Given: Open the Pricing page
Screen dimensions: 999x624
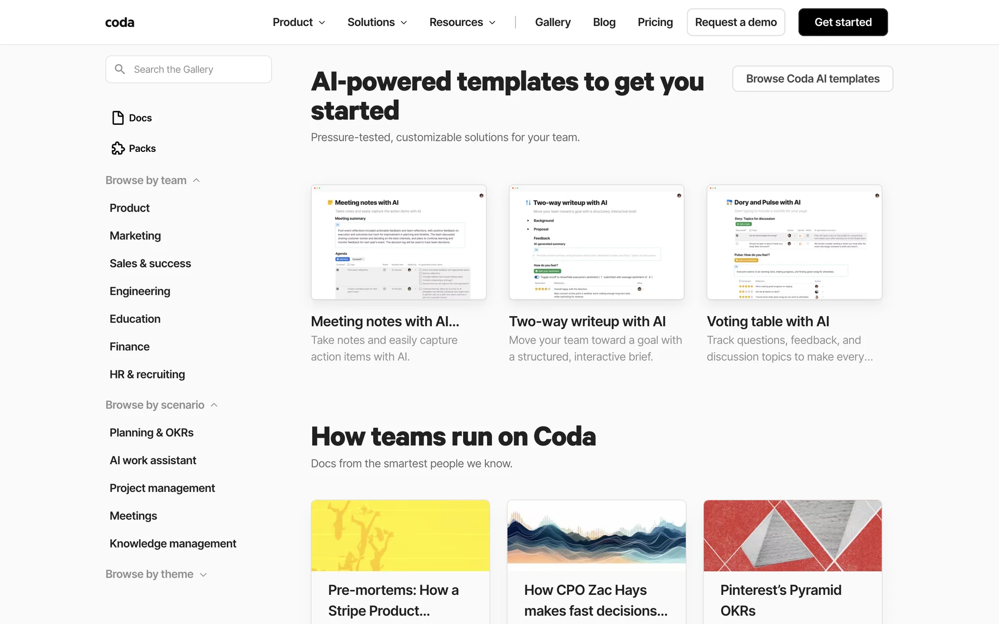Looking at the screenshot, I should tap(655, 22).
